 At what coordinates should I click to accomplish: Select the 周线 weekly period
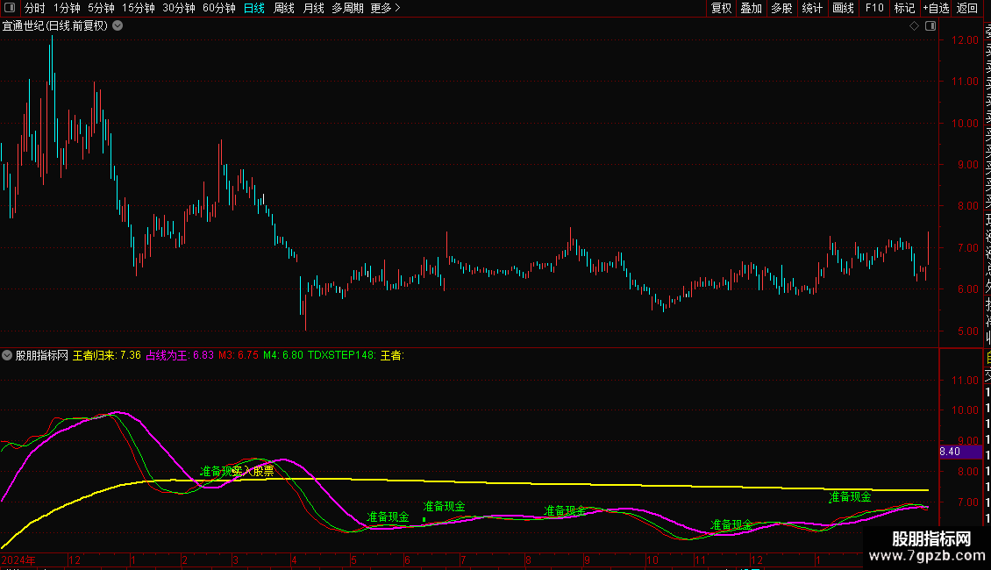tap(284, 8)
